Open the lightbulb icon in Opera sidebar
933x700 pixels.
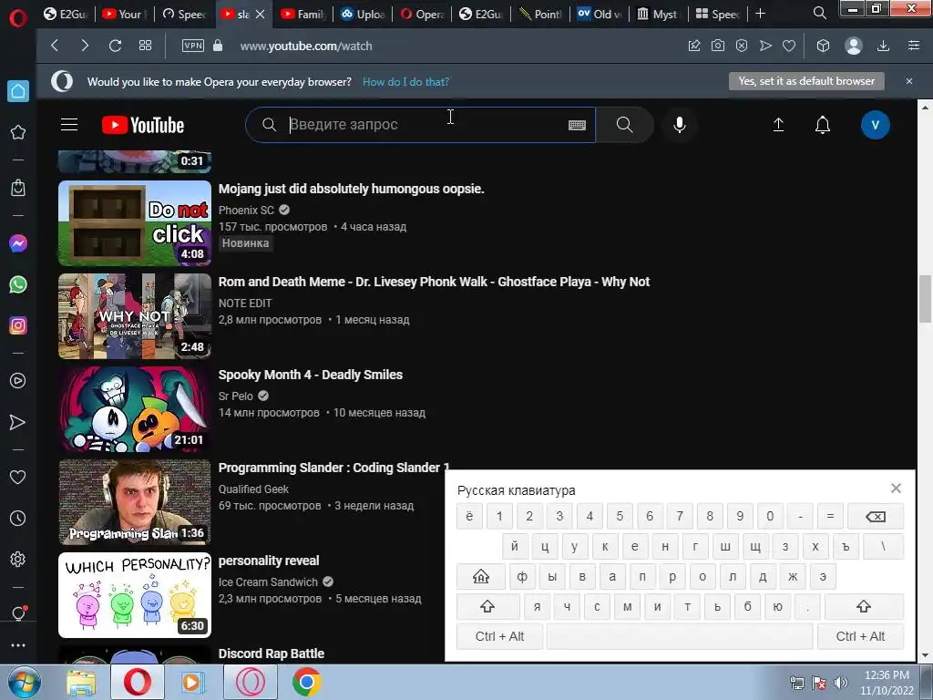coord(18,613)
